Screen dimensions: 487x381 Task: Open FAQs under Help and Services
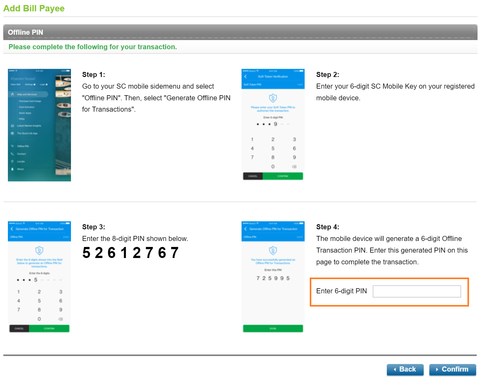pyautogui.click(x=21, y=119)
